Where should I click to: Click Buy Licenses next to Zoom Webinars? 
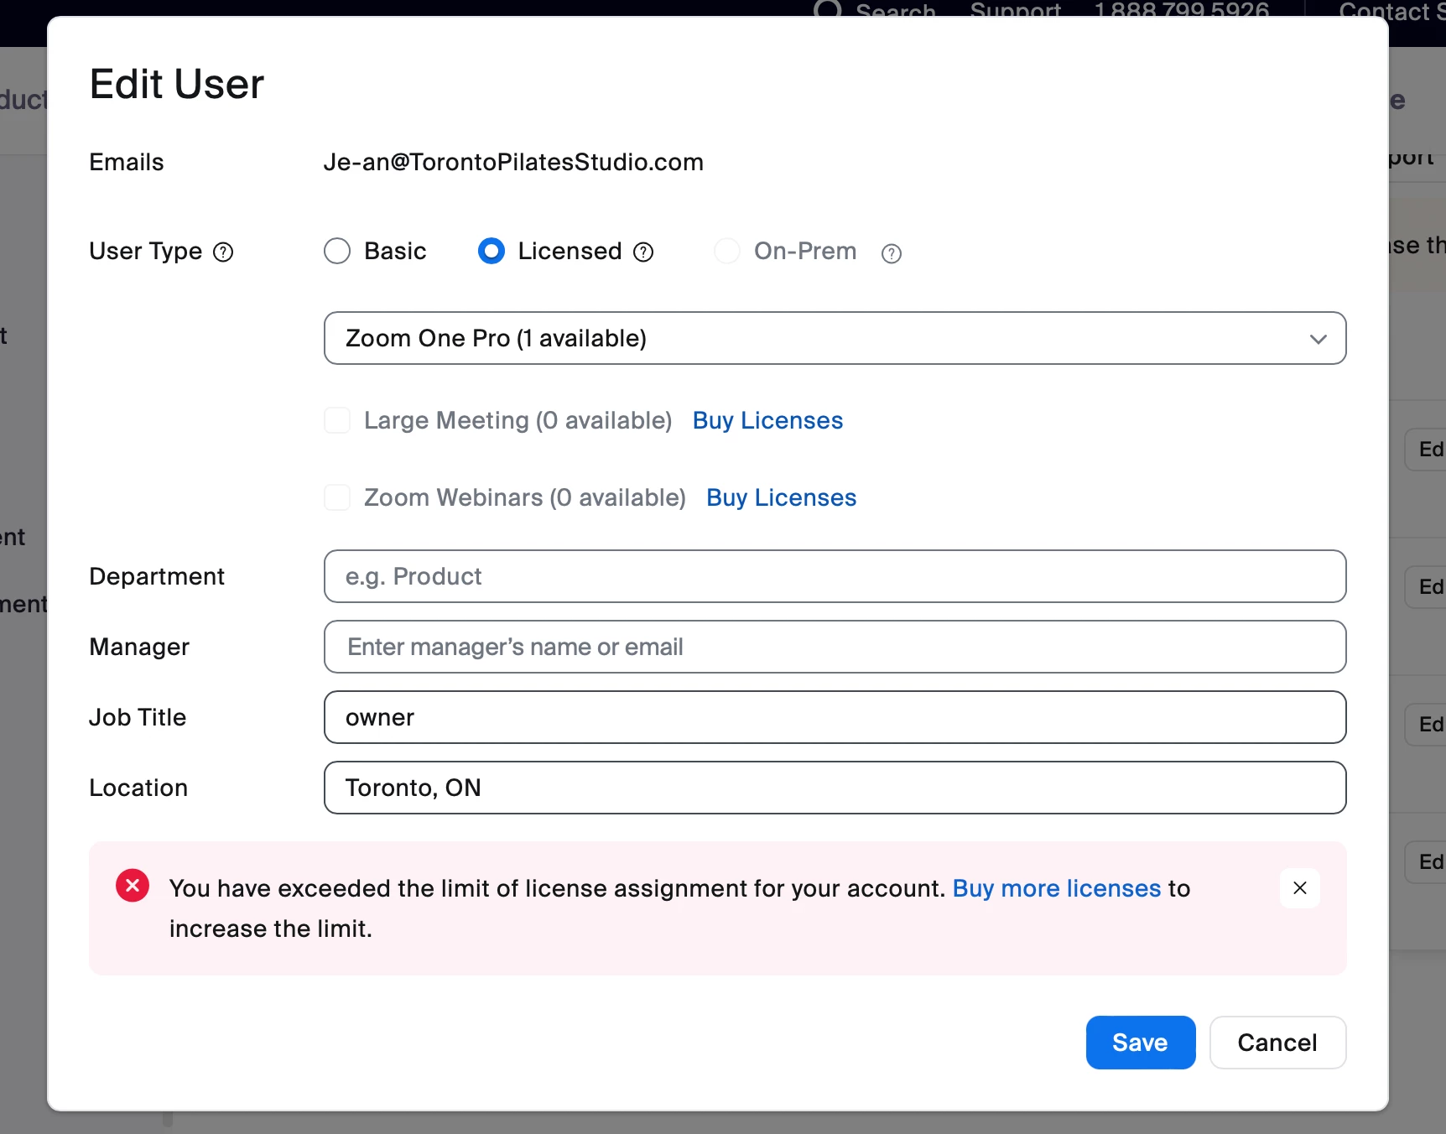tap(781, 497)
